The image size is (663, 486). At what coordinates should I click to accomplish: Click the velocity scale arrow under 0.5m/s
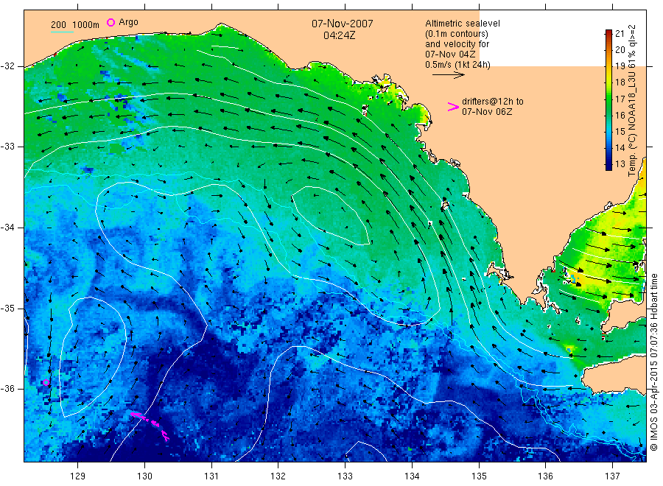[x=448, y=75]
